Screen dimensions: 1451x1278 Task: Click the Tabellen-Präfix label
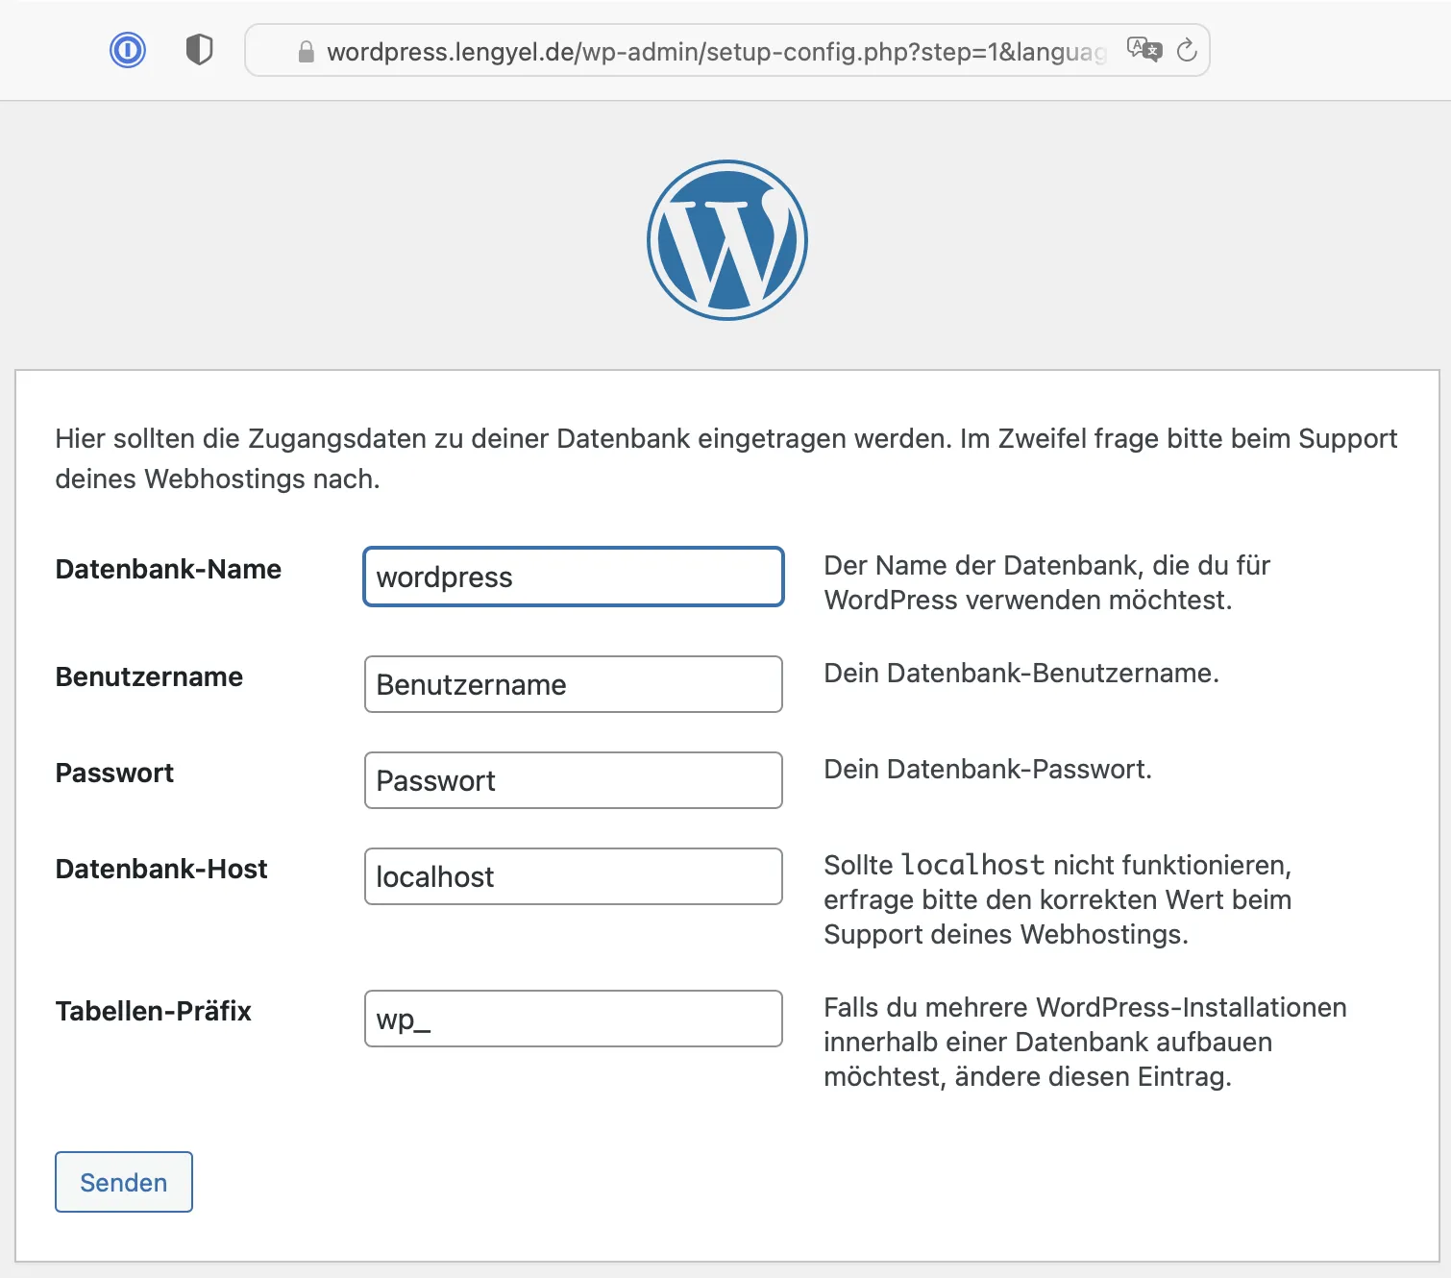pos(154,1011)
